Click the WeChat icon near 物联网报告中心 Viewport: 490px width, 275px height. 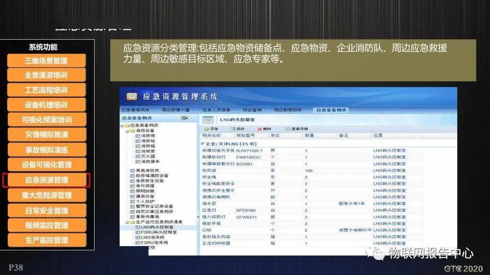(x=377, y=253)
